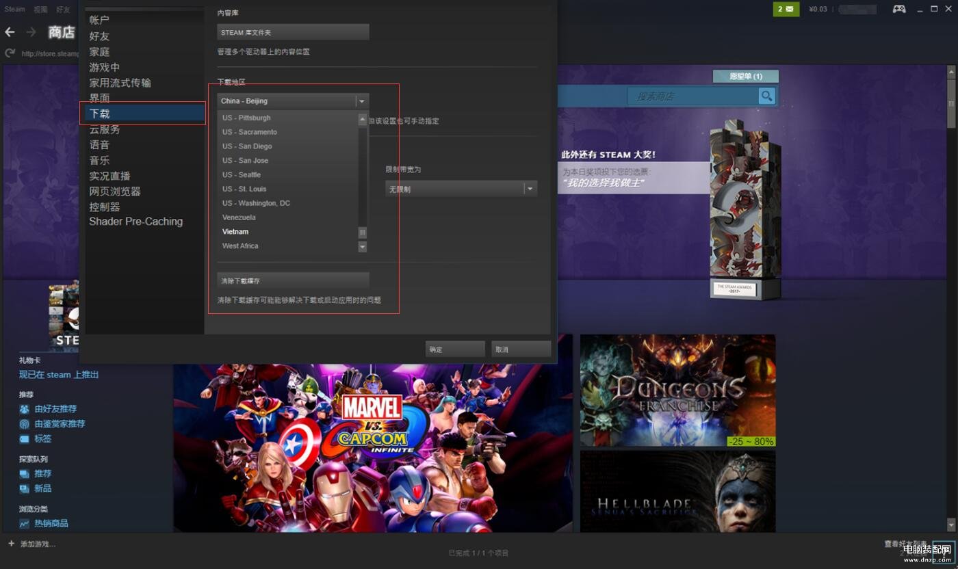958x569 pixels.
Task: Open the Steam menu
Action: (14, 10)
